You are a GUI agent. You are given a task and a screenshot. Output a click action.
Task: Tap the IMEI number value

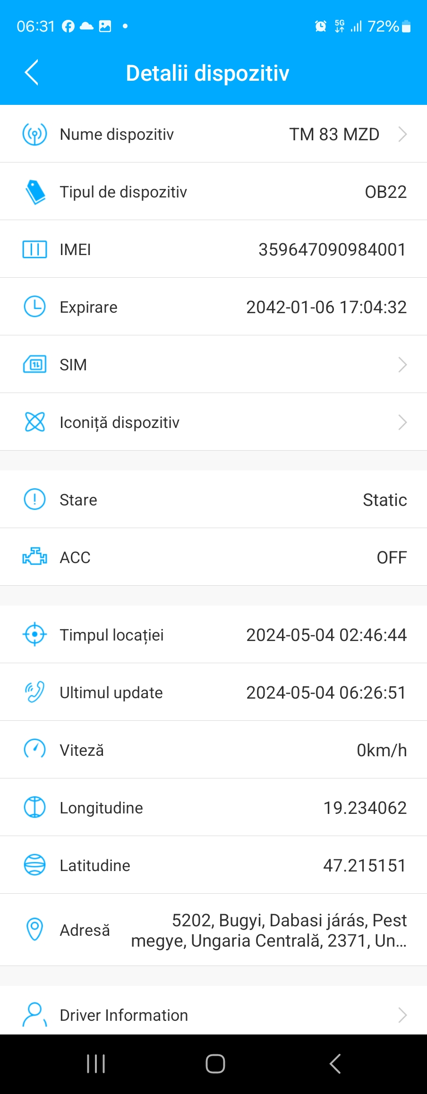point(333,249)
